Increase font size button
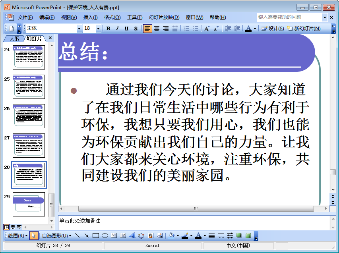 click(207, 29)
